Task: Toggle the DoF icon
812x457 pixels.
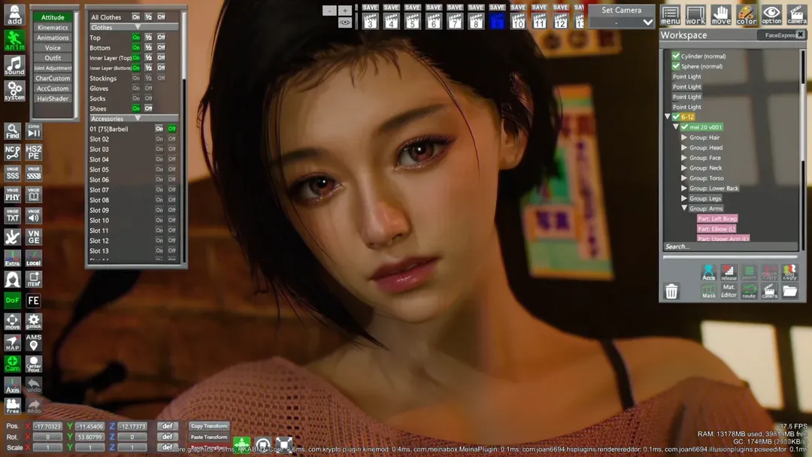Action: [x=13, y=300]
